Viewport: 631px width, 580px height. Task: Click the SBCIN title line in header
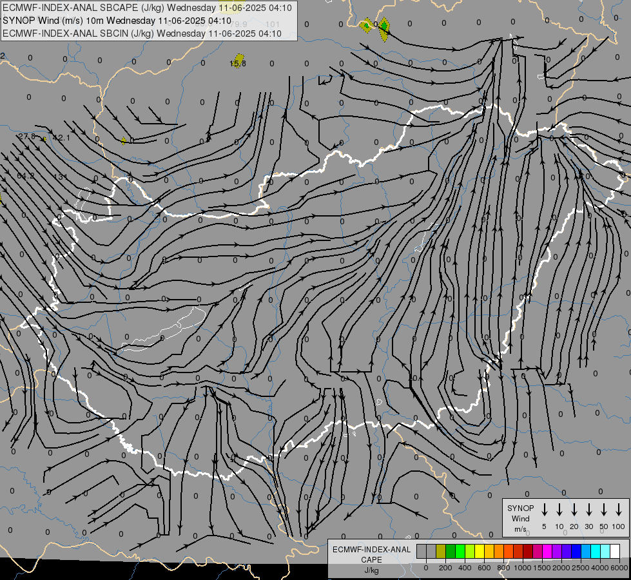coord(142,34)
